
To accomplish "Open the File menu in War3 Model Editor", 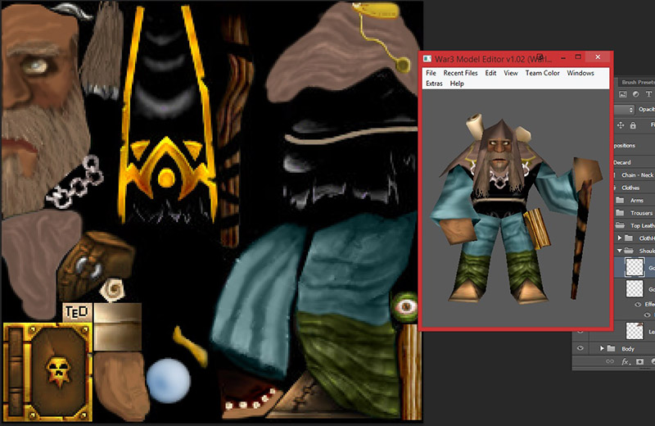I will (431, 73).
